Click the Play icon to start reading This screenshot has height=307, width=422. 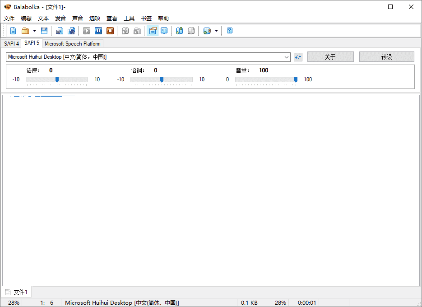86,30
